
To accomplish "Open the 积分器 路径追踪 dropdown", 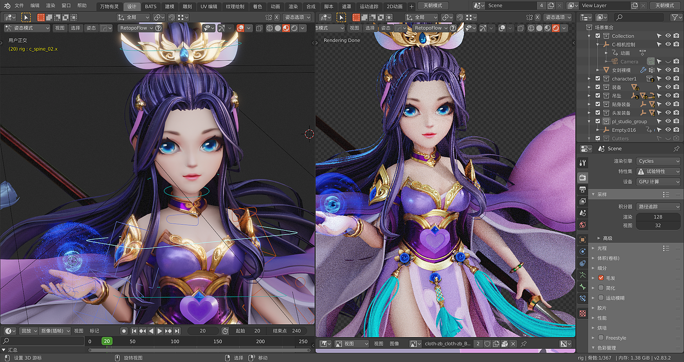I will coord(658,206).
